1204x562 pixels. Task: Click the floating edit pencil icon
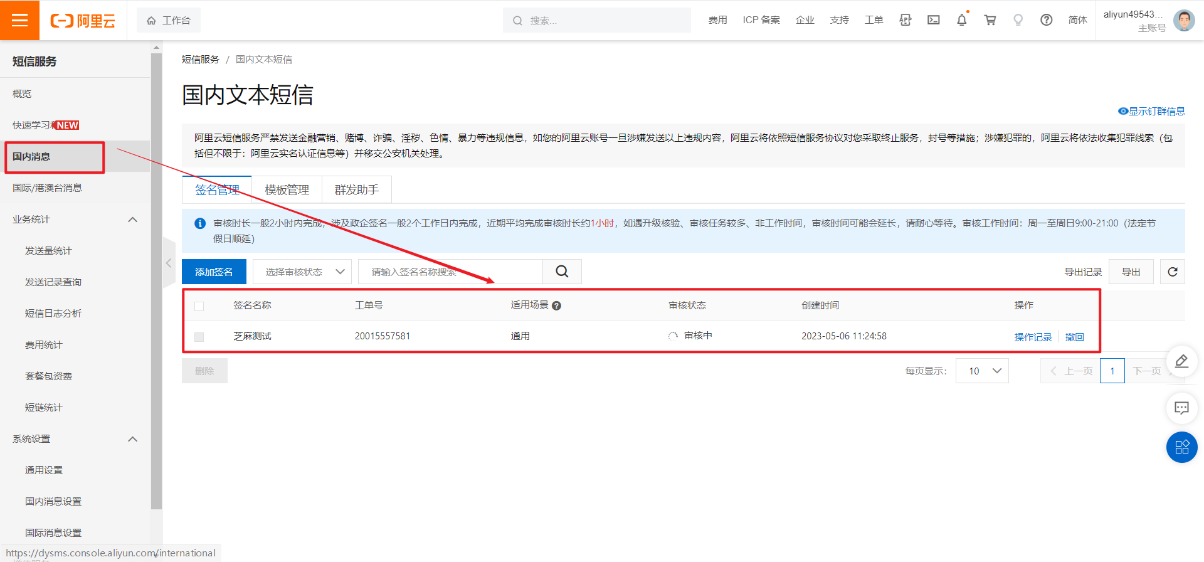click(x=1181, y=361)
